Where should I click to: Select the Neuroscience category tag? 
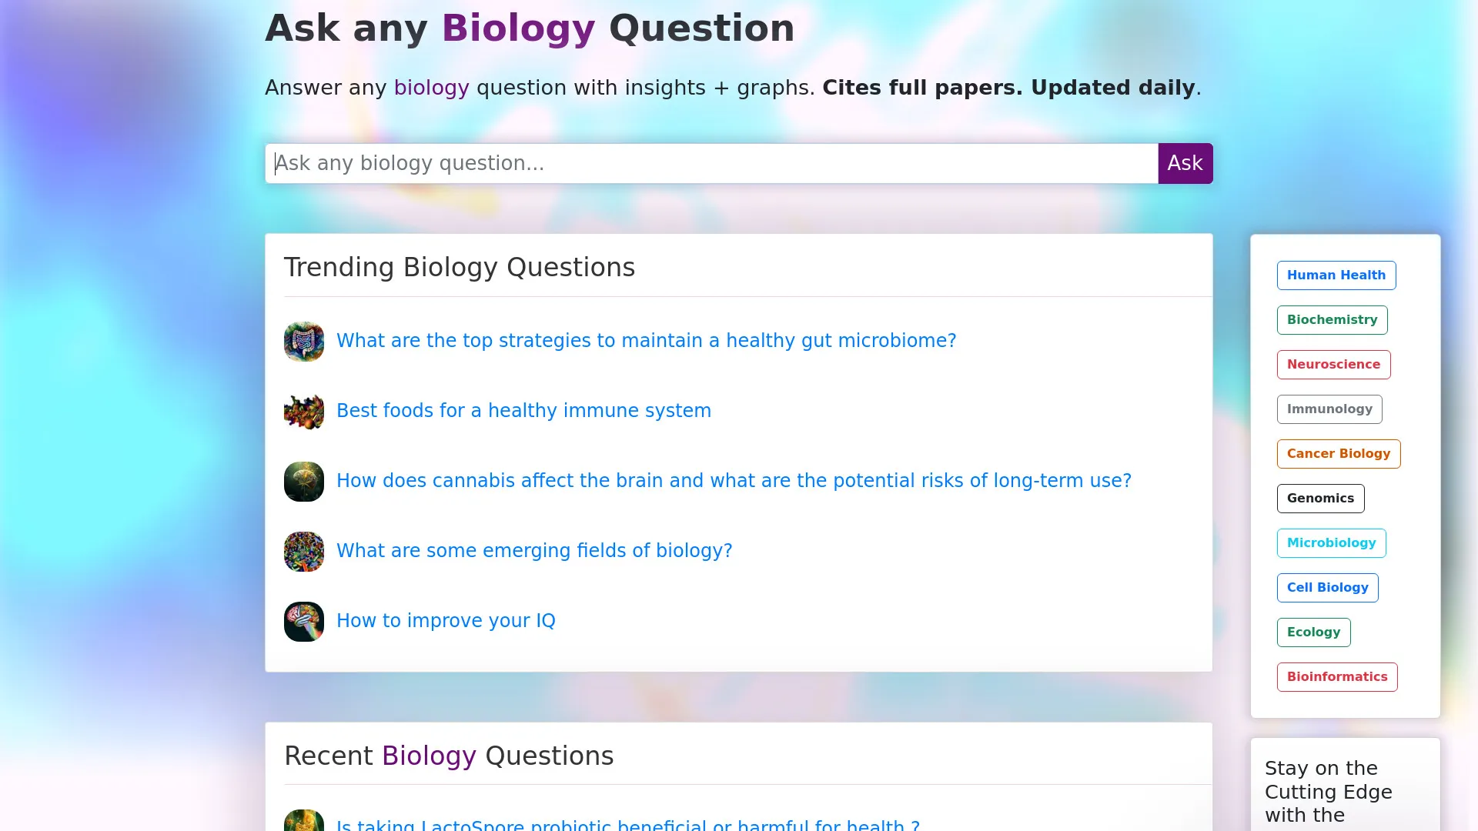pyautogui.click(x=1333, y=364)
